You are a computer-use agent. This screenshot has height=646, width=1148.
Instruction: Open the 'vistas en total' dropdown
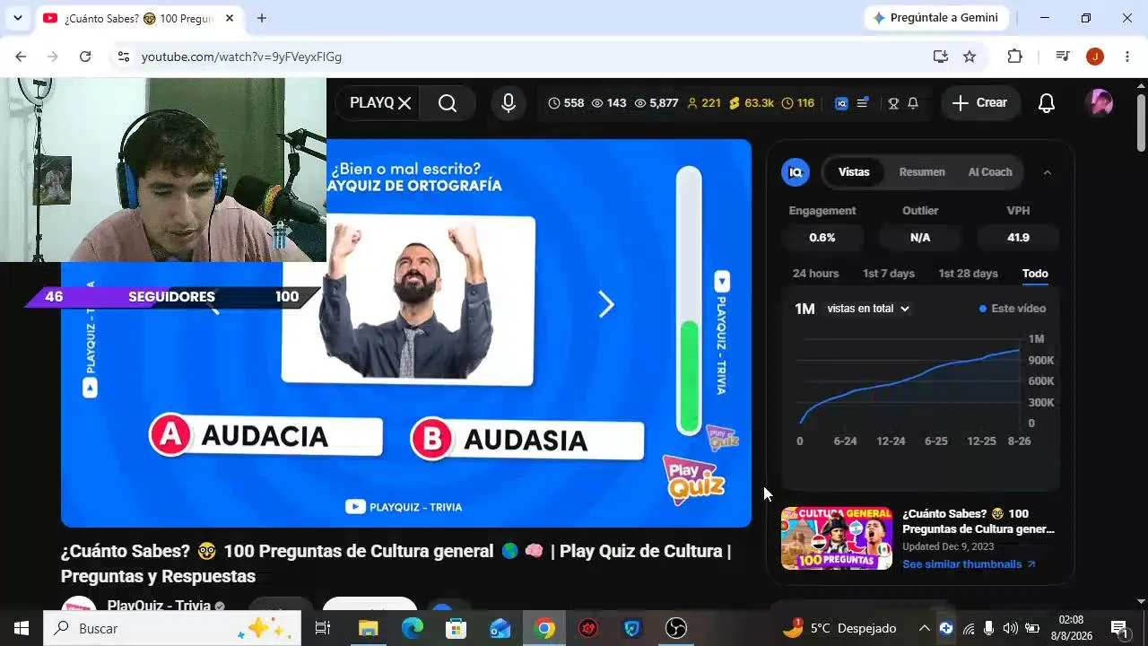coord(868,309)
